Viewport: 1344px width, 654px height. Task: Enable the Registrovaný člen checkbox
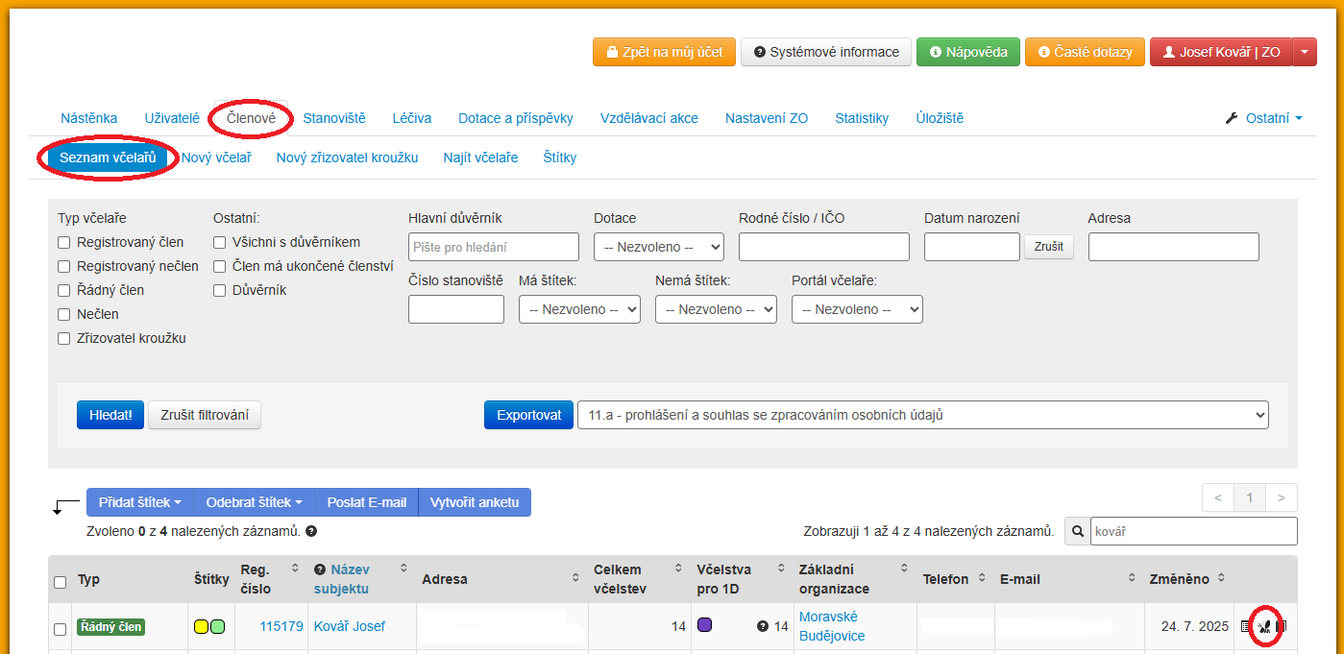coord(64,242)
